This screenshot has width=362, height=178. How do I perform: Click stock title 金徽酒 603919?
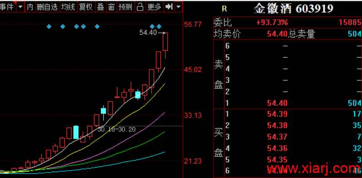tap(294, 9)
